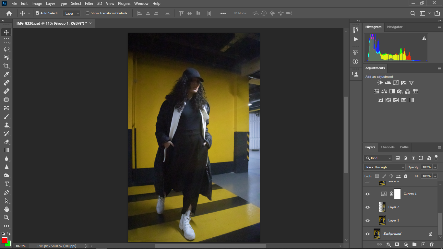Add a Curves adjustment
The width and height of the screenshot is (443, 249).
click(x=396, y=83)
